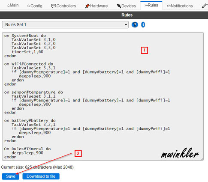Click the Save button
This screenshot has width=208, height=182.
tap(11, 176)
